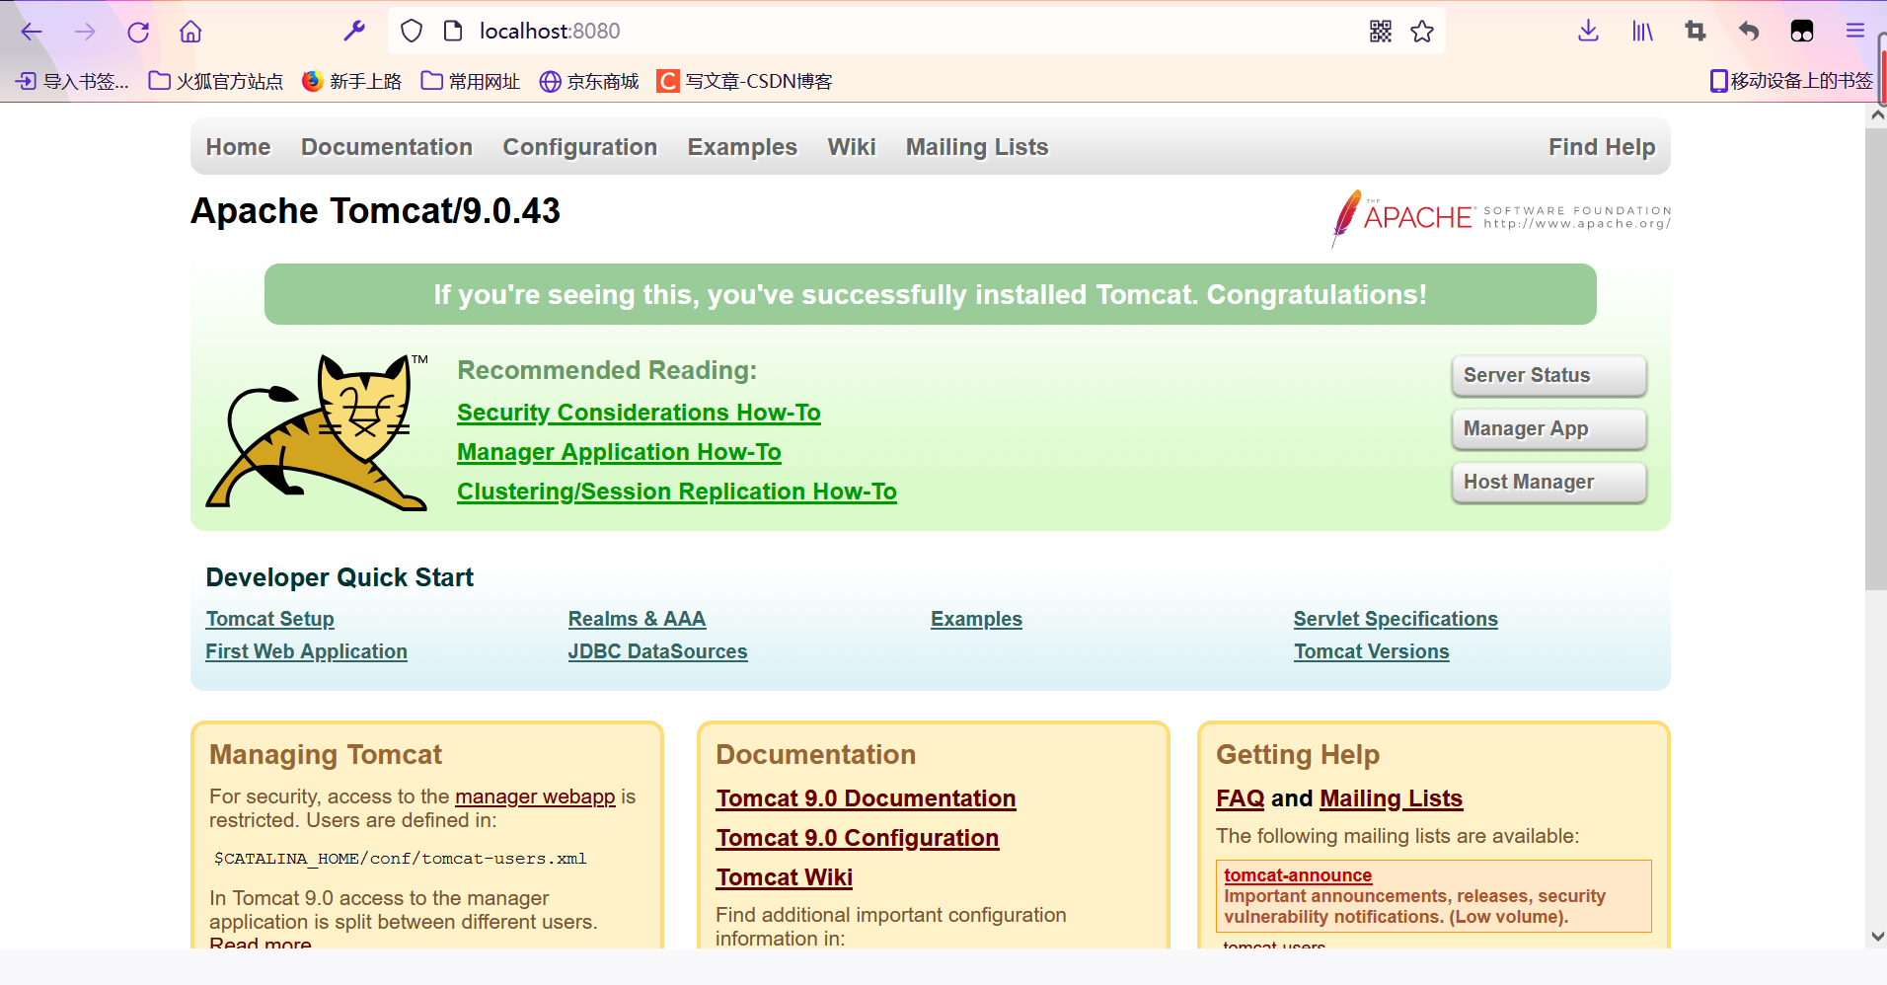Click the Apache Software Foundation feather logo
Screen dimensions: 1887x985
click(x=1500, y=218)
